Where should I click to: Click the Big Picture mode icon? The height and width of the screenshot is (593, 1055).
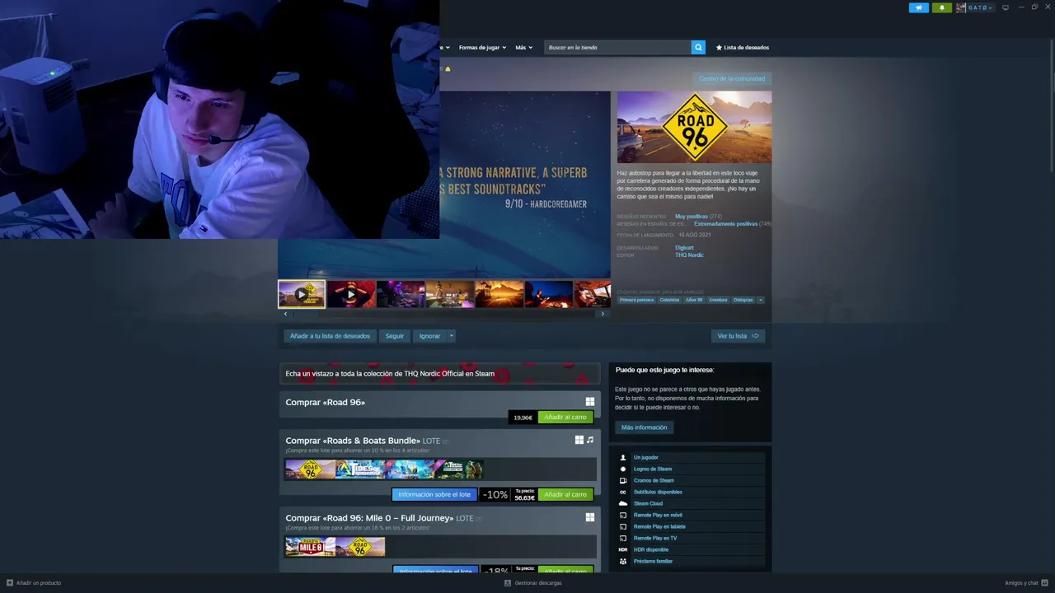tap(1005, 7)
